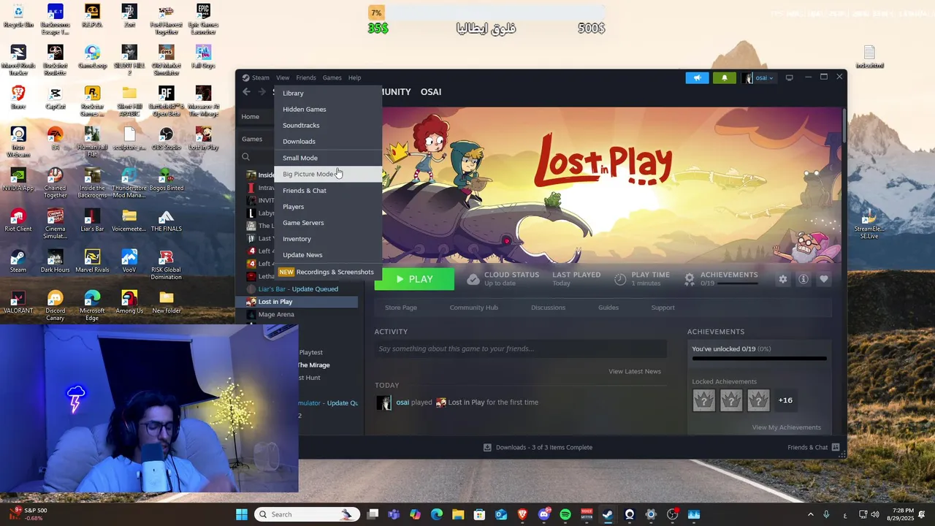This screenshot has height=526, width=935.
Task: Open game settings gear icon
Action: [783, 279]
